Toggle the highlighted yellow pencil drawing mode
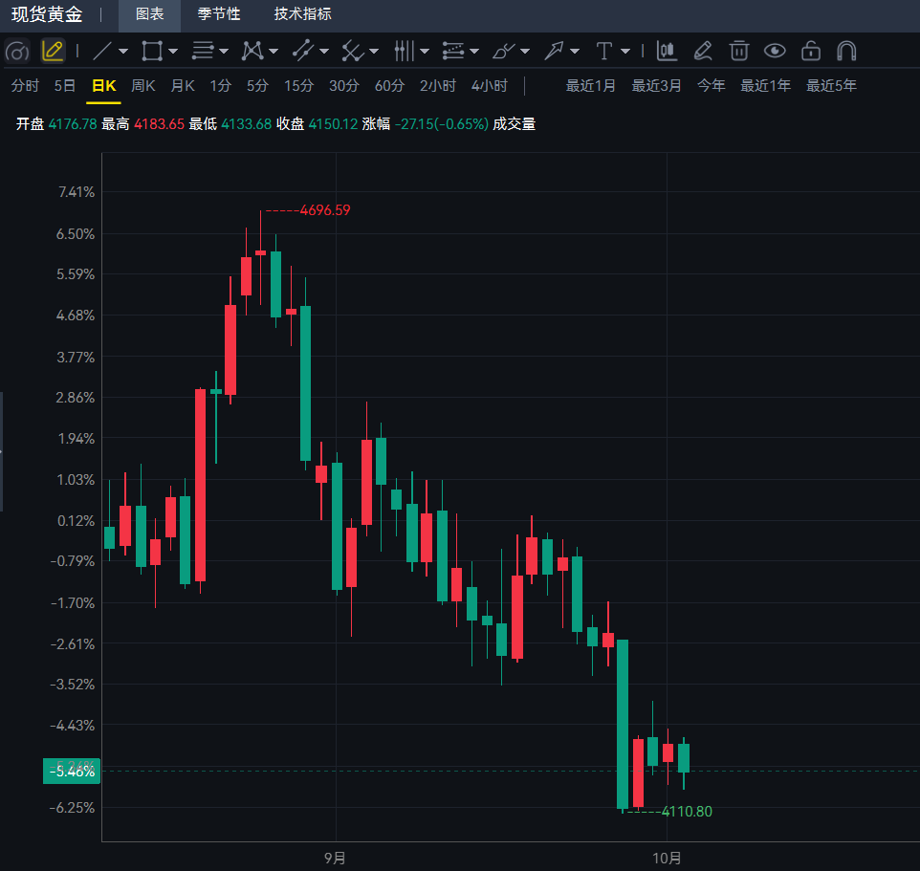This screenshot has width=920, height=871. pos(53,51)
